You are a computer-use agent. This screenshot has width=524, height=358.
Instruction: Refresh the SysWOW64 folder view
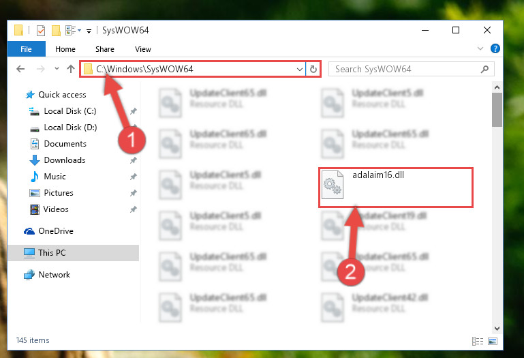tap(313, 70)
